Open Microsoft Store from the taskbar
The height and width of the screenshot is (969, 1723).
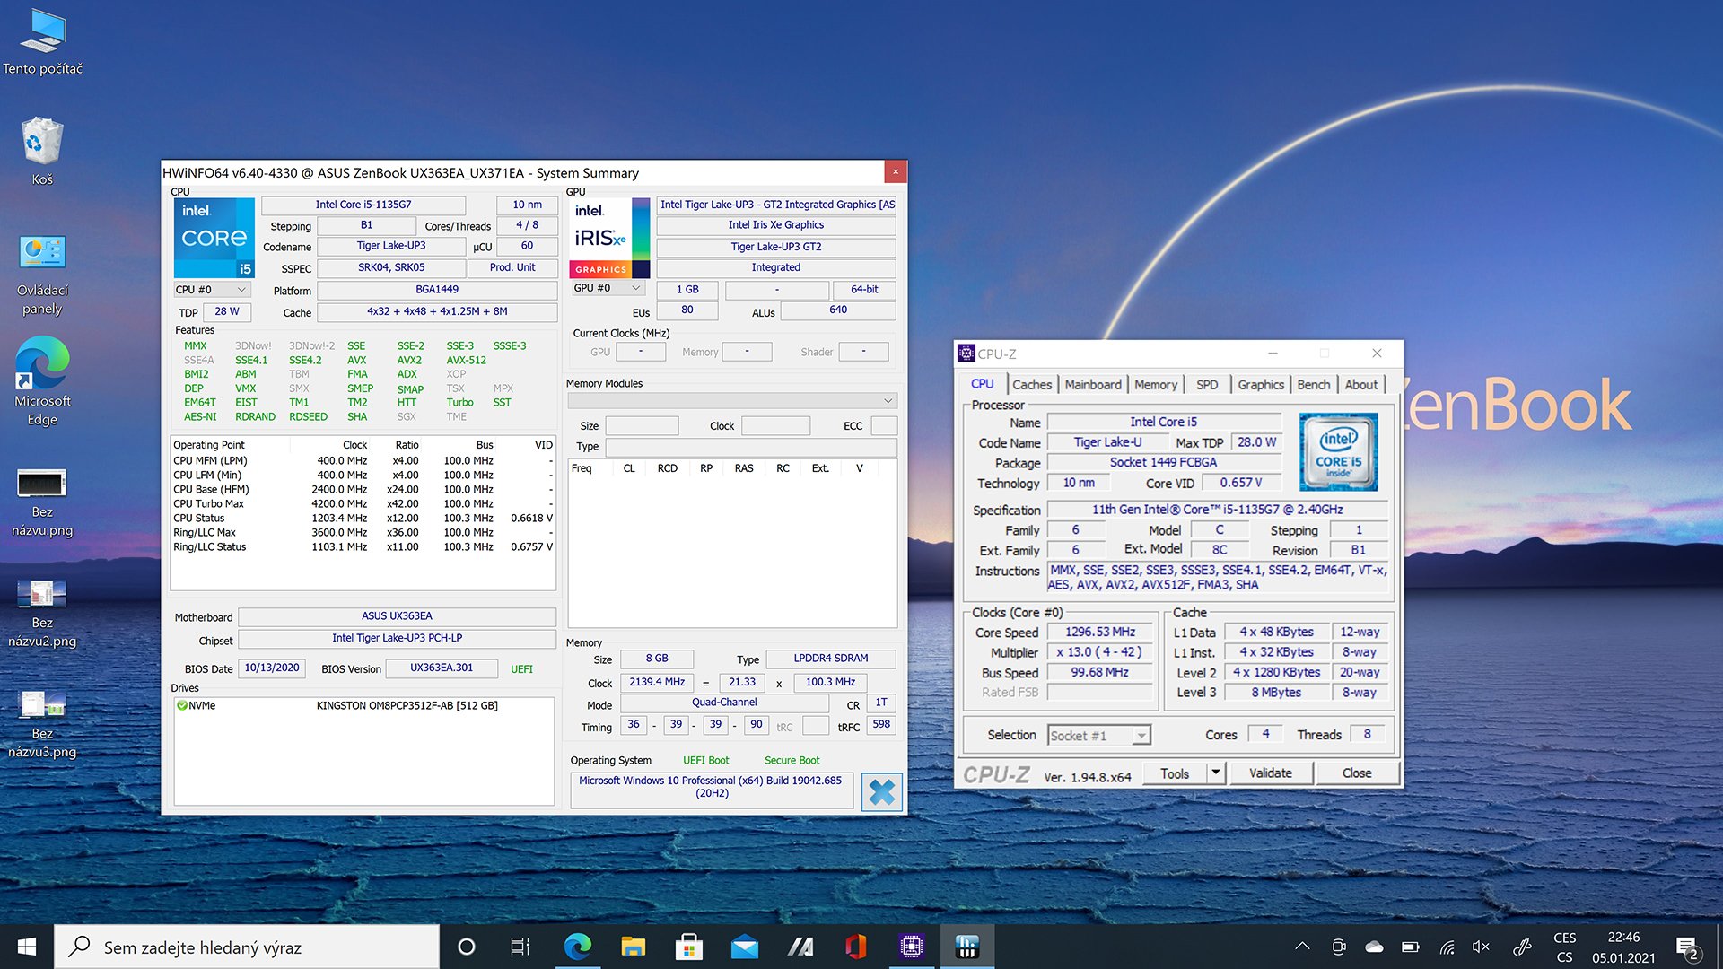pyautogui.click(x=688, y=947)
